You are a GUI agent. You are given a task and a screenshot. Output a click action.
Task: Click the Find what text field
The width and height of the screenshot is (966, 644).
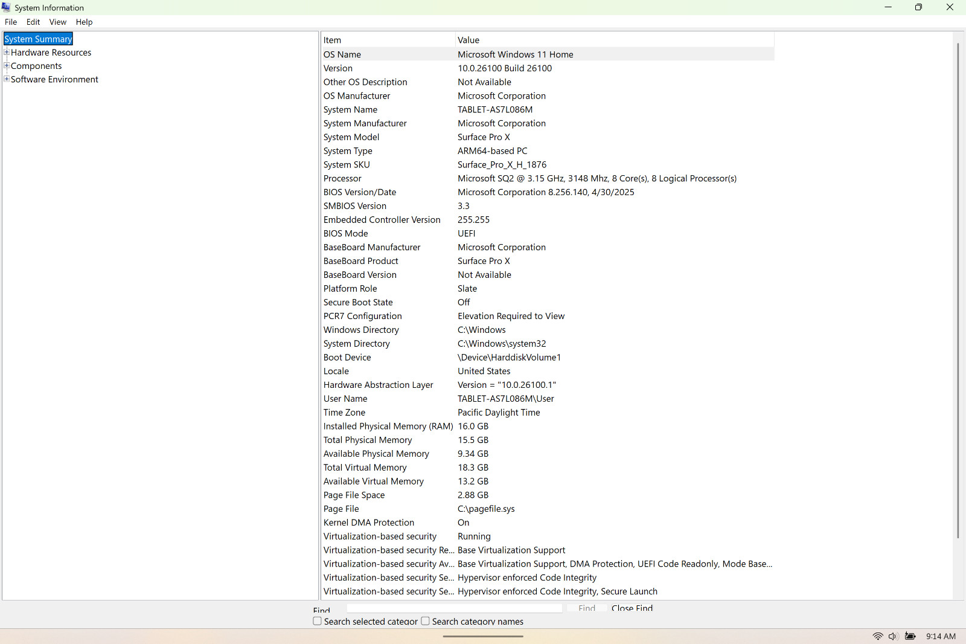454,608
